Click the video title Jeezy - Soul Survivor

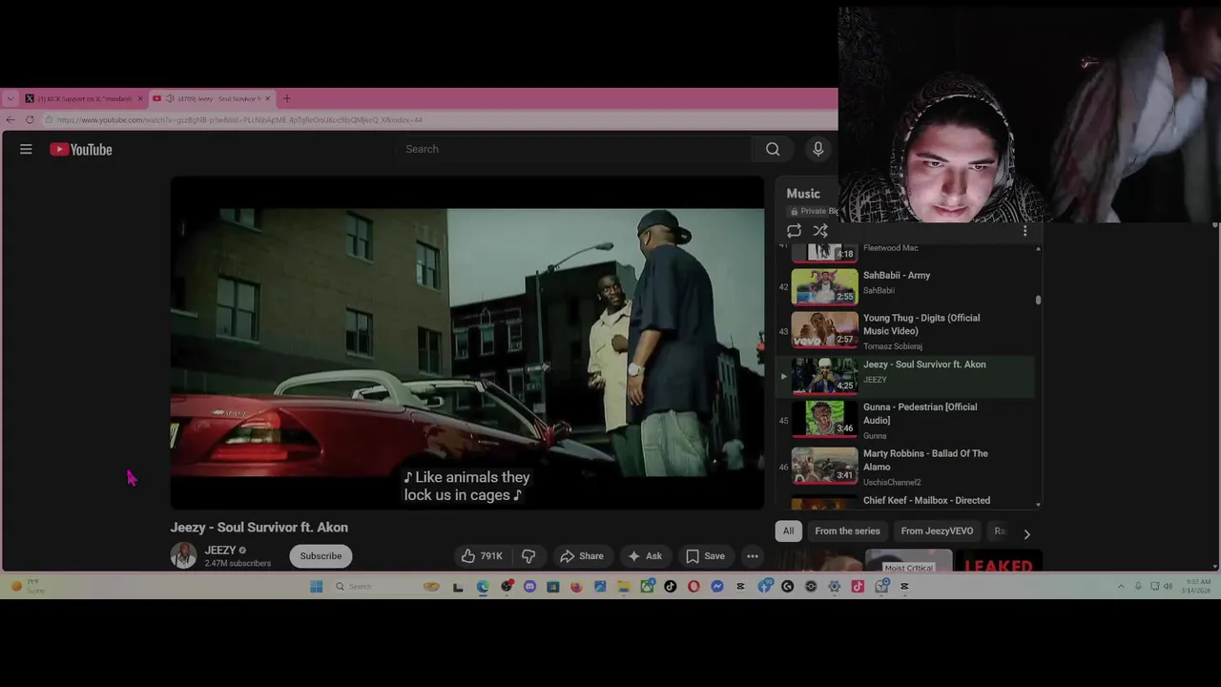[x=259, y=528]
